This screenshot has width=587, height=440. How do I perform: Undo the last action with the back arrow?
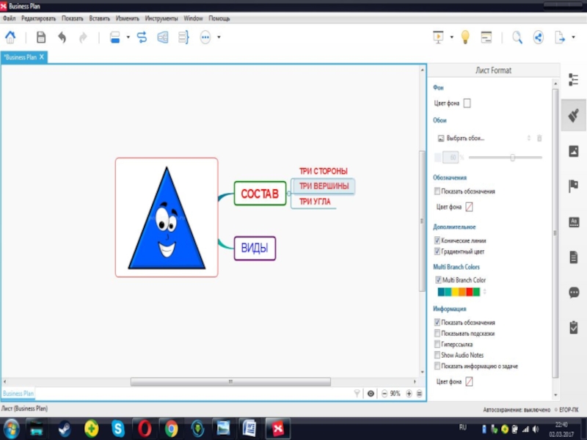(x=62, y=37)
